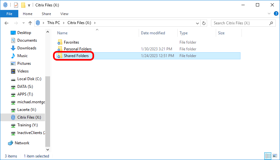
Task: Switch to the View ribbon tab
Action: point(64,14)
